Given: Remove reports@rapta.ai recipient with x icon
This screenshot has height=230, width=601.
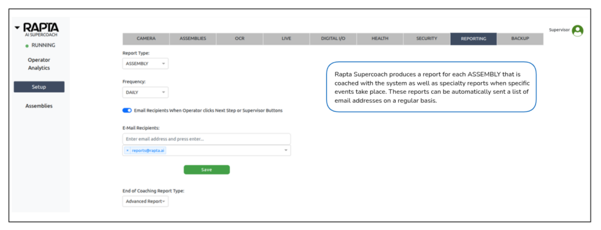Looking at the screenshot, I should click(x=127, y=151).
